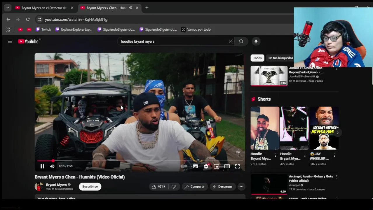Open options for JAY WHEELER Short
Screen dimensions: 373x210
click(334, 155)
